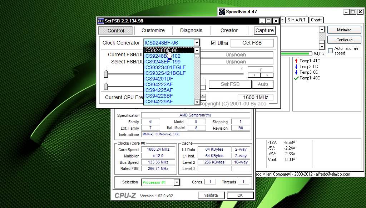Click the Instructions field MMX(+), 3DNow!(+), SSE
This screenshot has height=208, width=366.
point(196,134)
